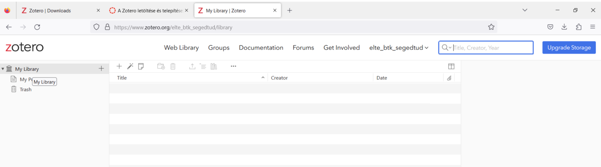The height and width of the screenshot is (167, 601).
Task: Click the Add By Identifier magic wand icon
Action: tap(130, 66)
